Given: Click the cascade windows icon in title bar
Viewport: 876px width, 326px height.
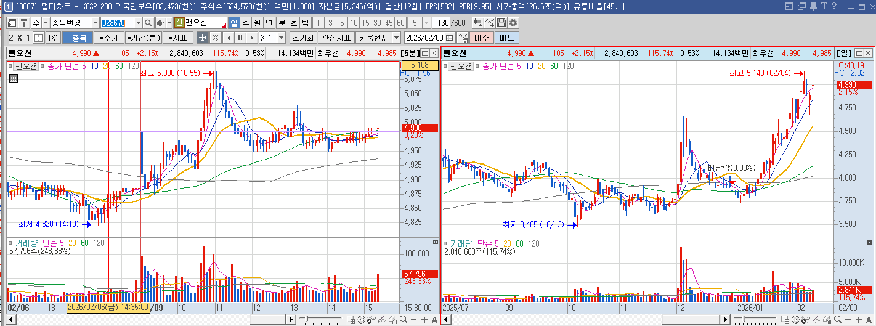Looking at the screenshot, I should coord(801,7).
